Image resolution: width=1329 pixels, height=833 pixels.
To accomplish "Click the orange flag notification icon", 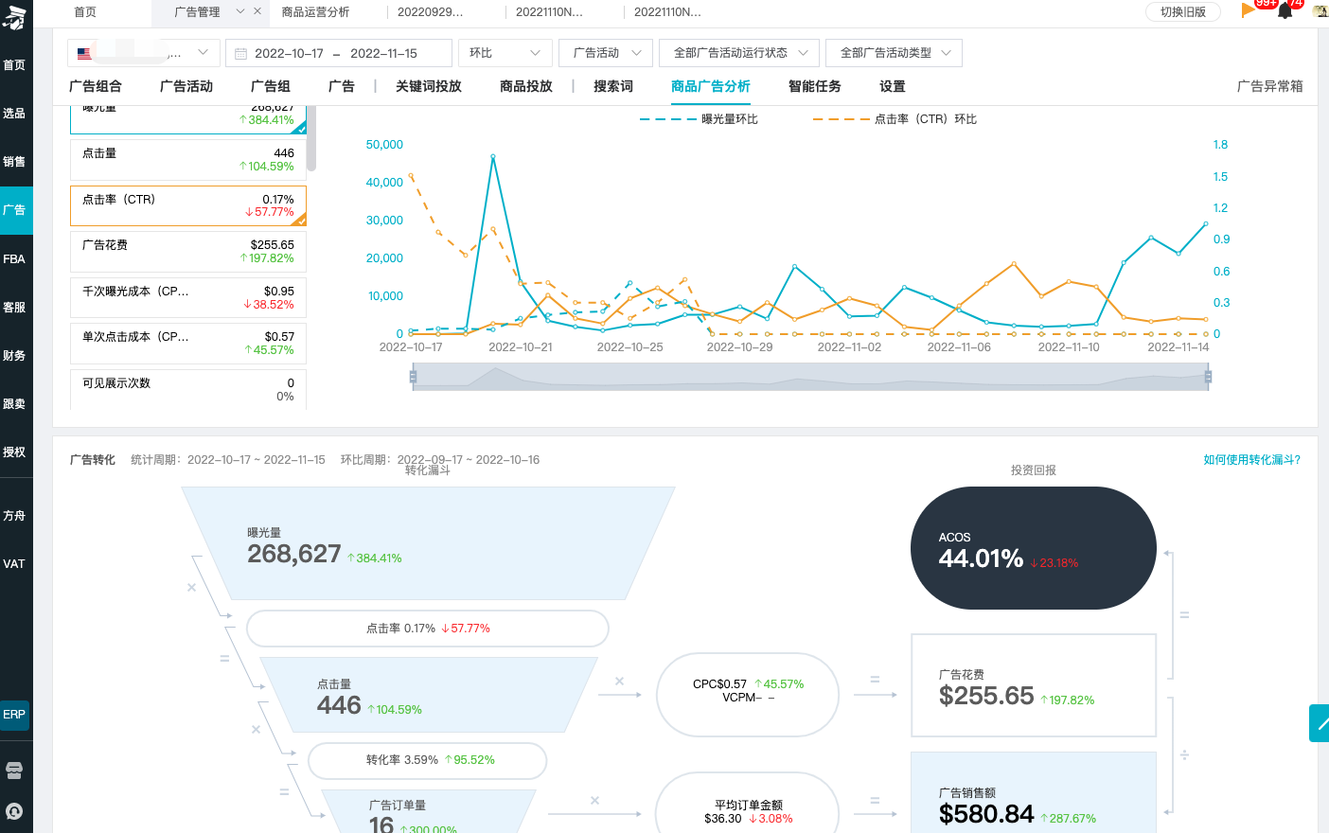I will pyautogui.click(x=1249, y=10).
